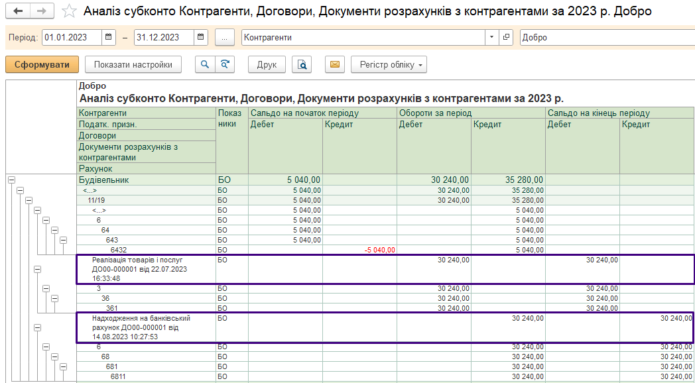The image size is (695, 383).
Task: Click the start date field 01.01.2023
Action: click(72, 38)
